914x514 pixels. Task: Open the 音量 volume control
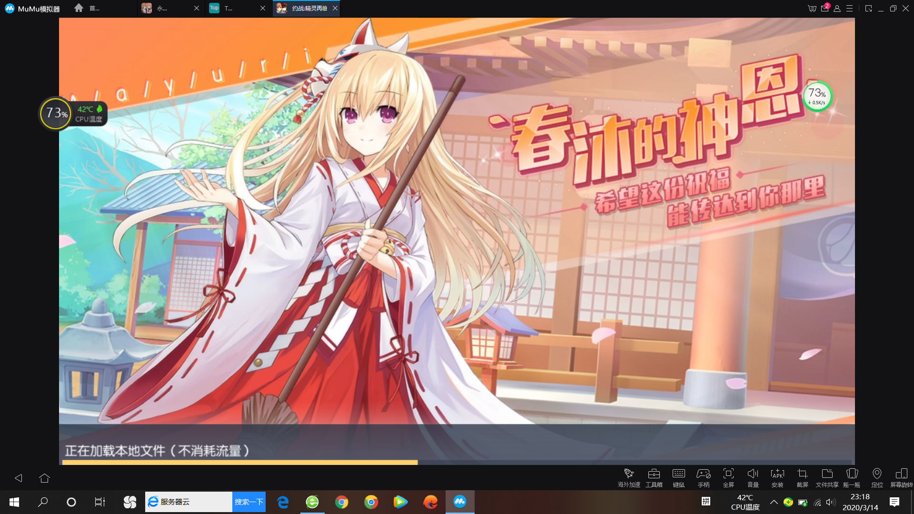tap(753, 478)
